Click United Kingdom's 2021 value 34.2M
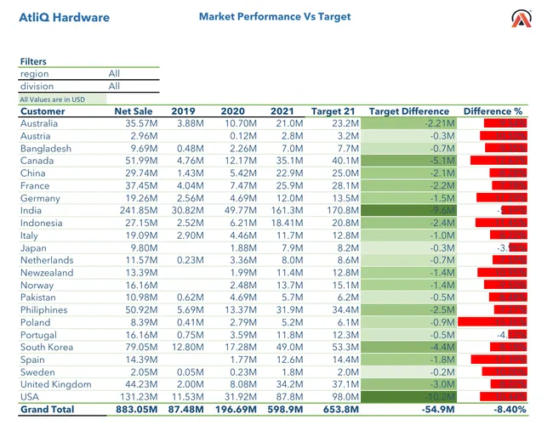The image size is (553, 425). (289, 384)
